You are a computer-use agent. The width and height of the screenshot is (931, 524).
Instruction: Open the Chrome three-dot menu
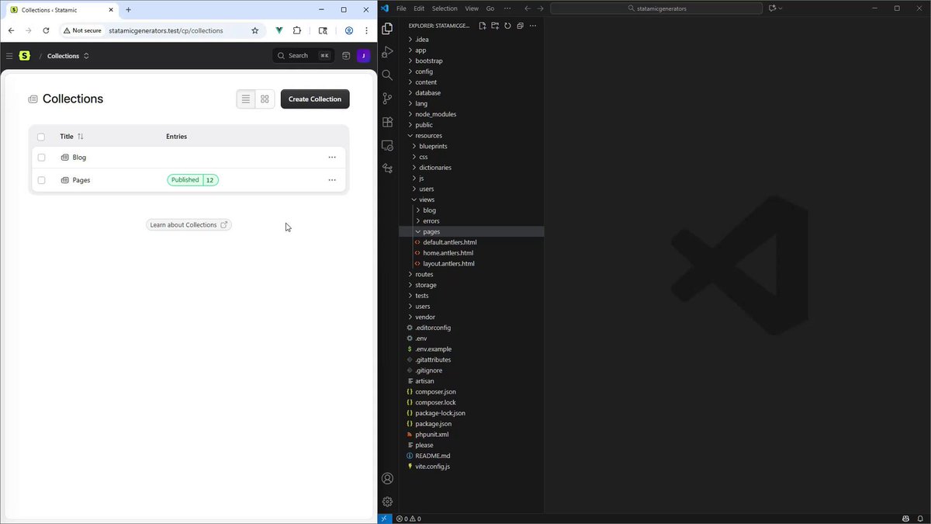point(366,30)
